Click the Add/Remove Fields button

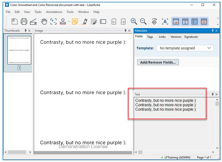tap(158, 62)
